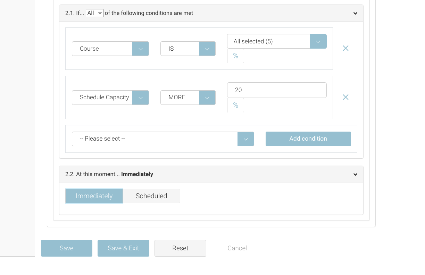The width and height of the screenshot is (425, 275).
Task: Click percent icon under the 20 value field
Action: 235,105
